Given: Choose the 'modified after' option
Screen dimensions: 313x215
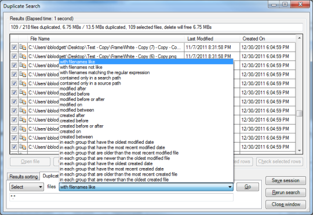Looking at the screenshot, I should 146,89.
